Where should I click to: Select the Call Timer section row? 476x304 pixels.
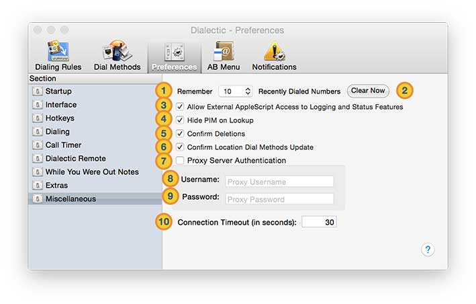pyautogui.click(x=95, y=145)
